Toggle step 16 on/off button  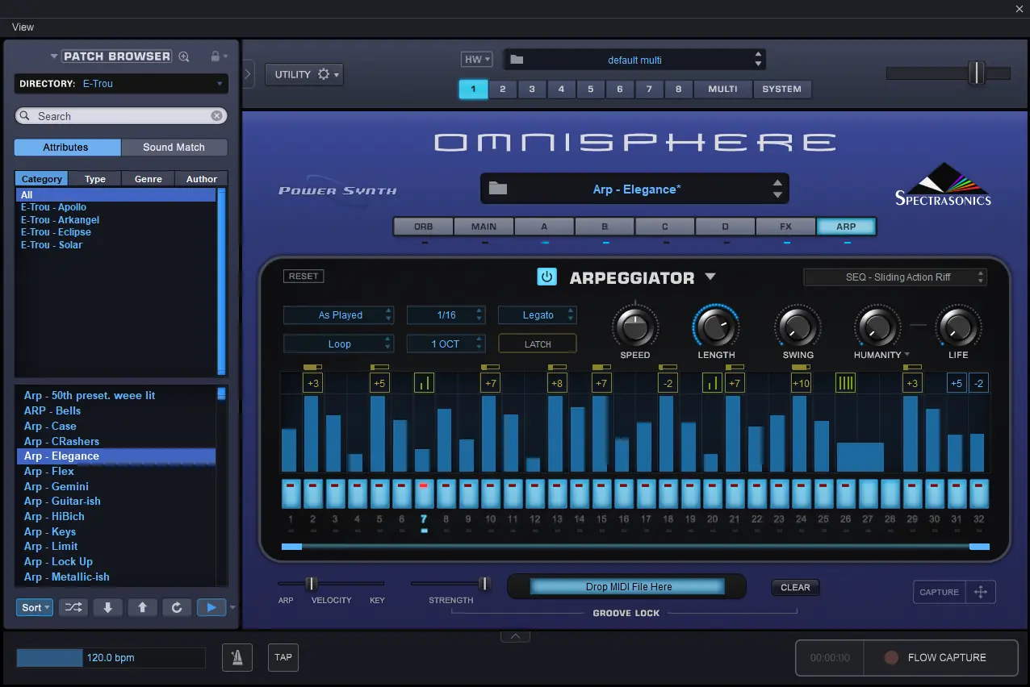[623, 493]
